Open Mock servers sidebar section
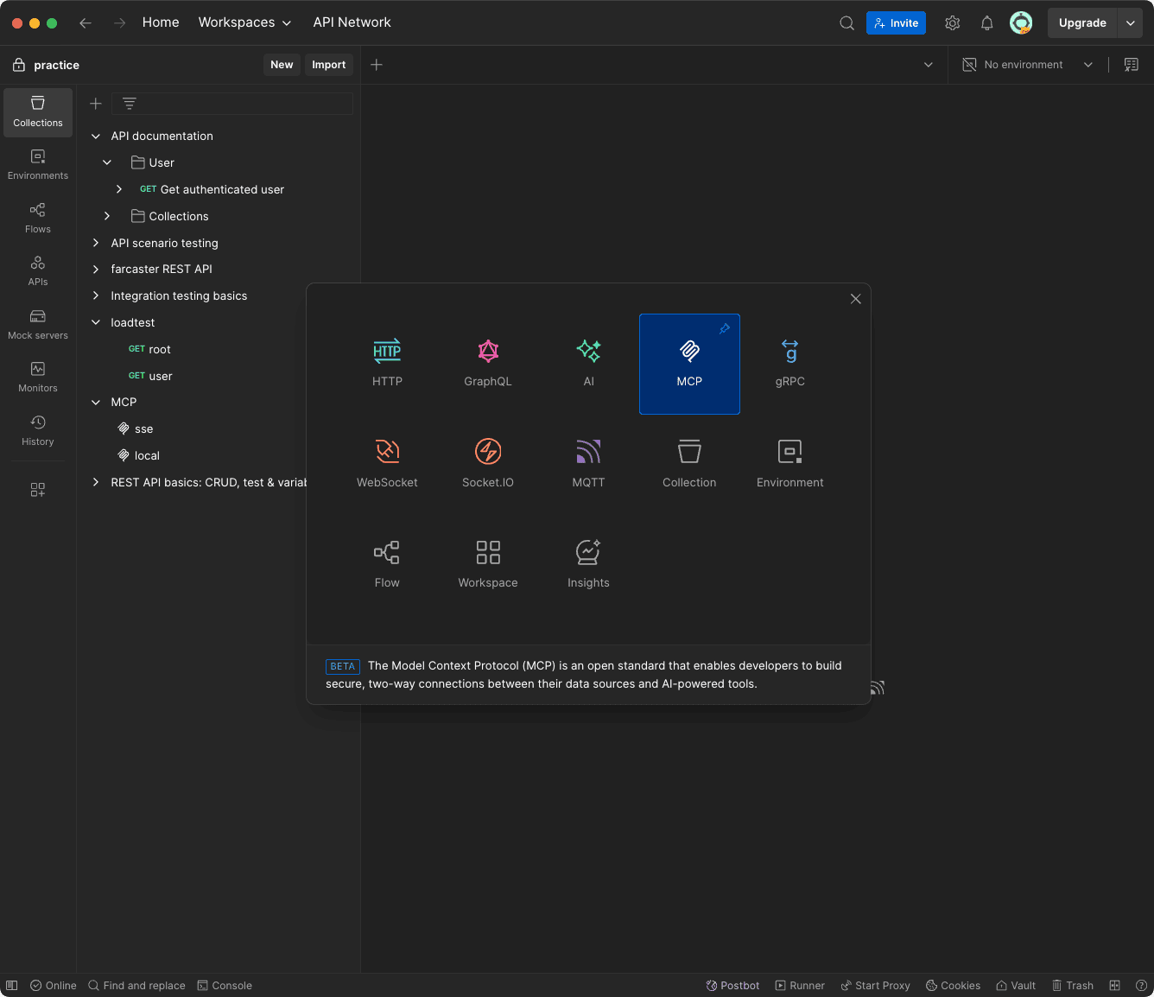The width and height of the screenshot is (1154, 997). click(38, 325)
